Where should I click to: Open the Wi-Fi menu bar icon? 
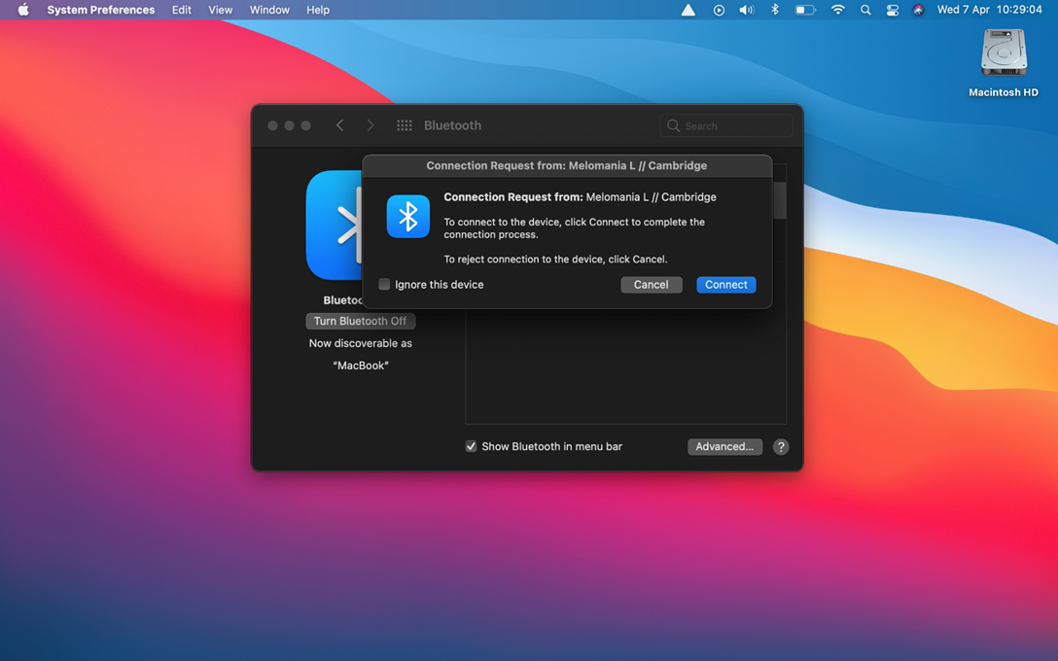tap(837, 10)
